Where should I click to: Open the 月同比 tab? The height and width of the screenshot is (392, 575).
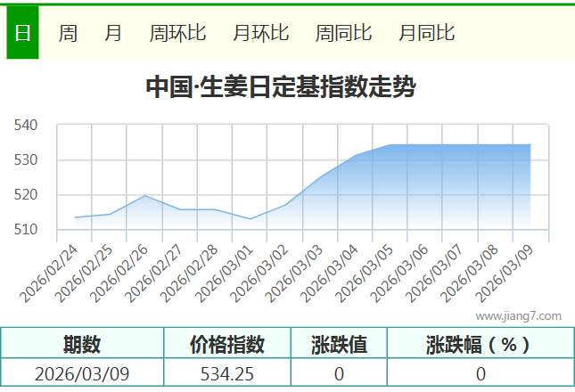click(x=426, y=34)
